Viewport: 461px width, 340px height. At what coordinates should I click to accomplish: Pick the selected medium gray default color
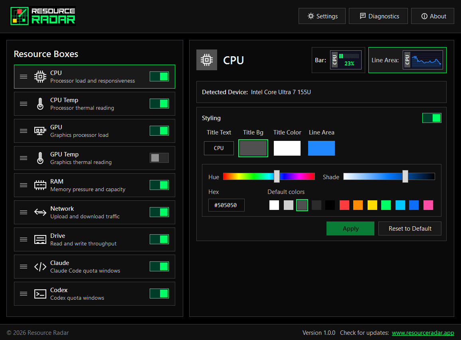(302, 205)
